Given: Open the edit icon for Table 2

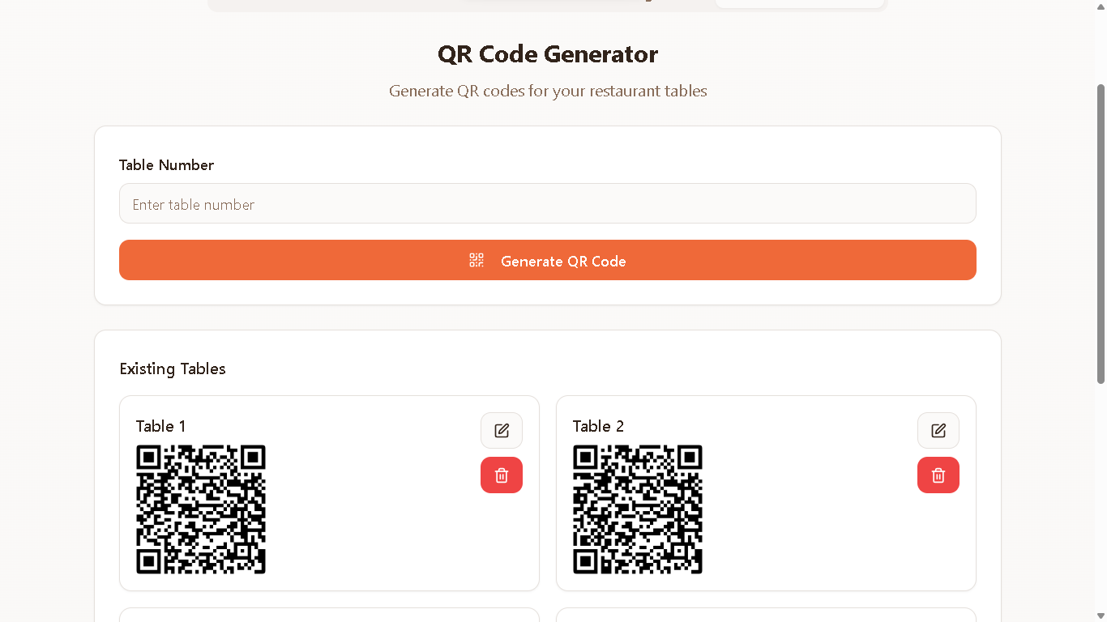Looking at the screenshot, I should coord(938,430).
